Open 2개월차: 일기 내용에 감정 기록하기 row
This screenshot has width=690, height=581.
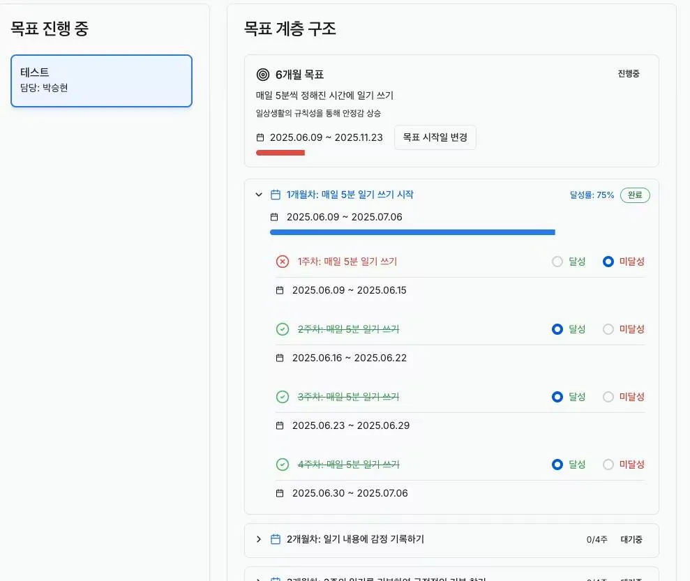point(355,539)
